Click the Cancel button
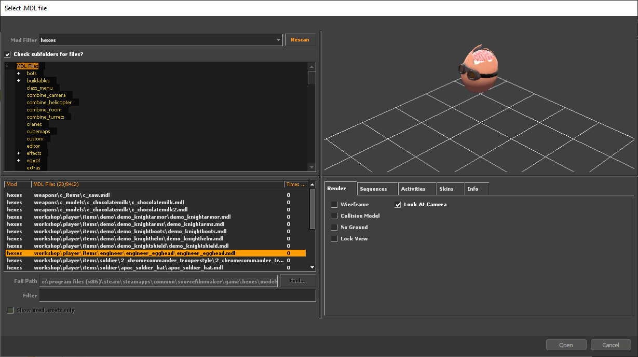 (x=610, y=345)
